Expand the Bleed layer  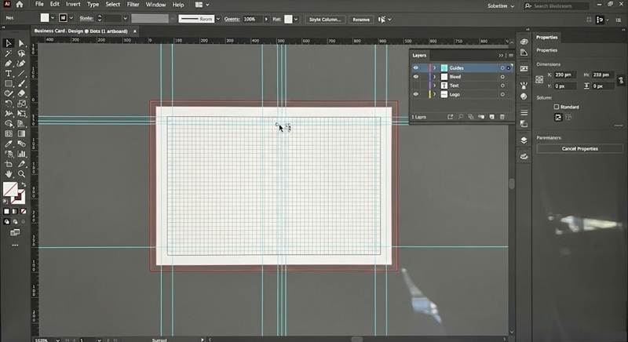pyautogui.click(x=434, y=77)
